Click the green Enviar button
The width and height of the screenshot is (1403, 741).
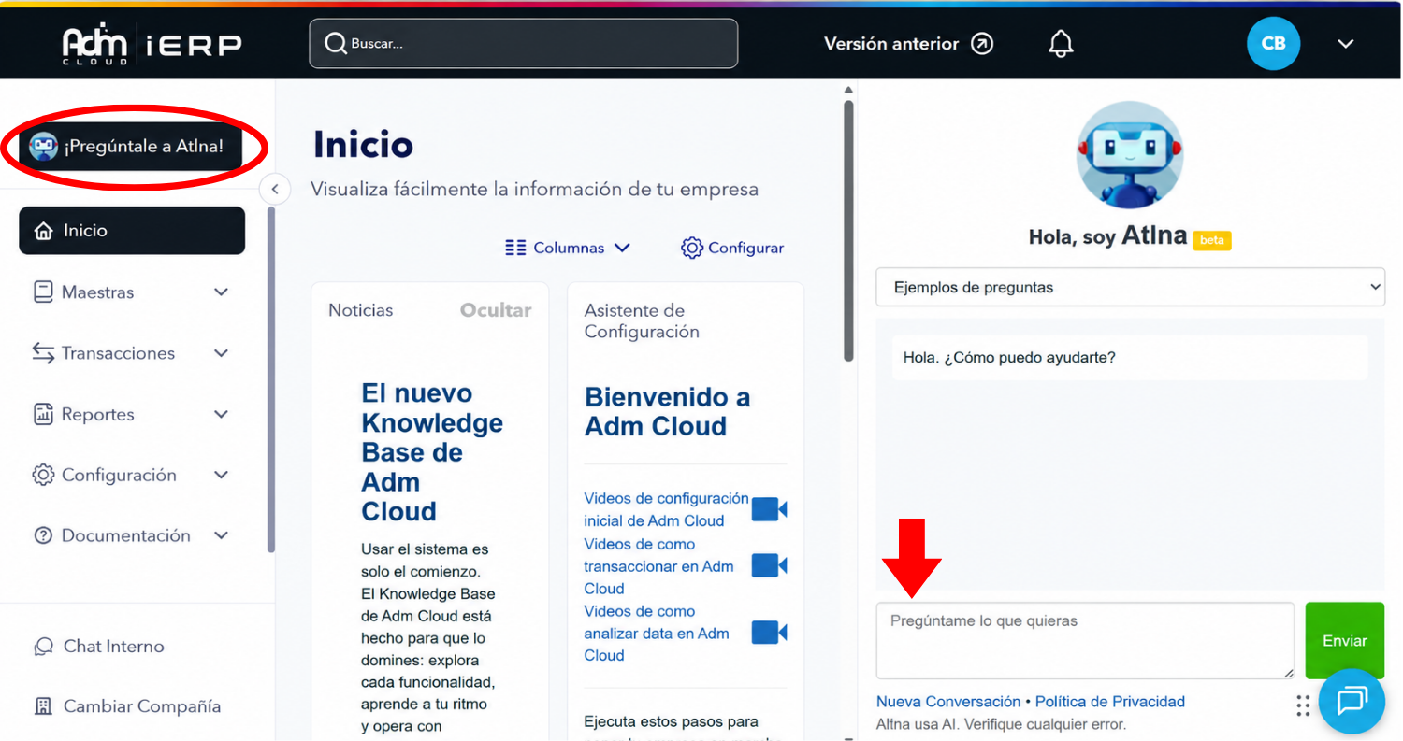click(1345, 640)
